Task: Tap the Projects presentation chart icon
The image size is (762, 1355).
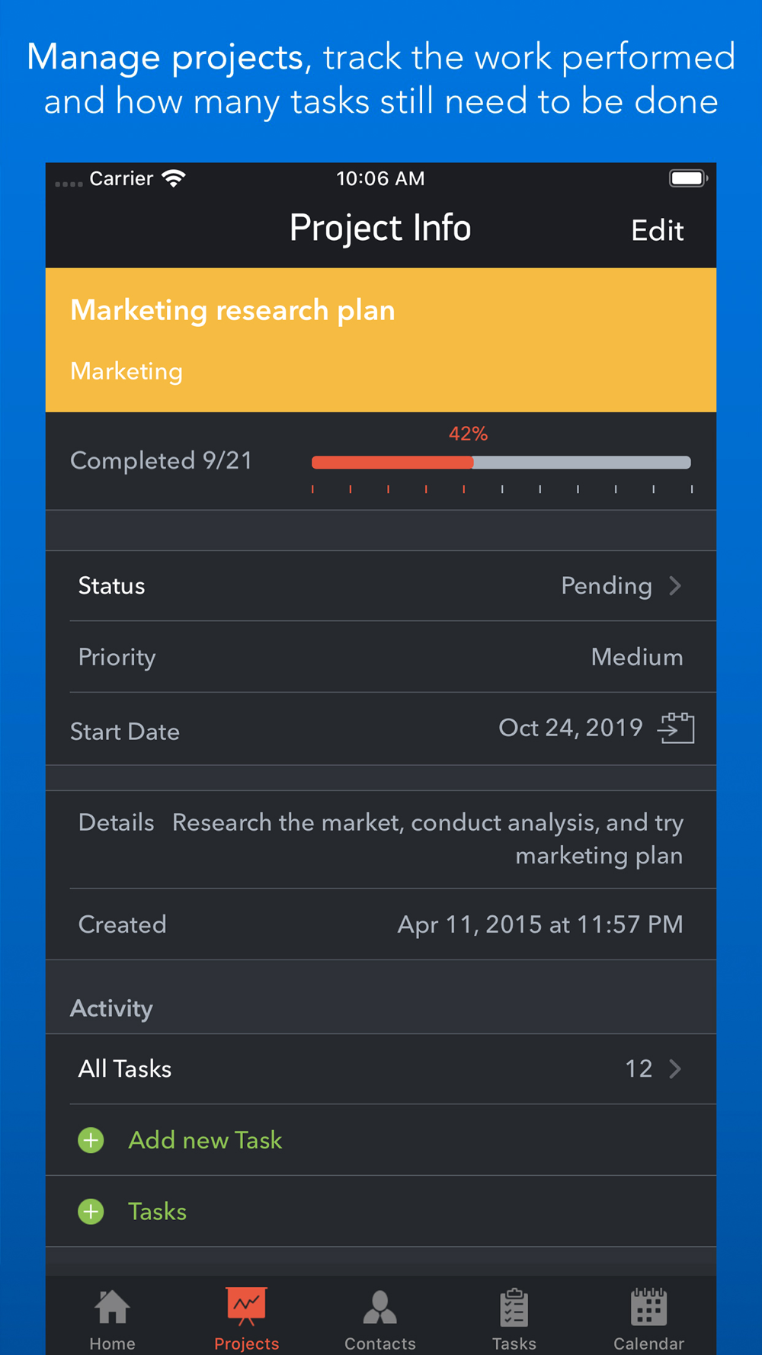Action: pos(246,1306)
